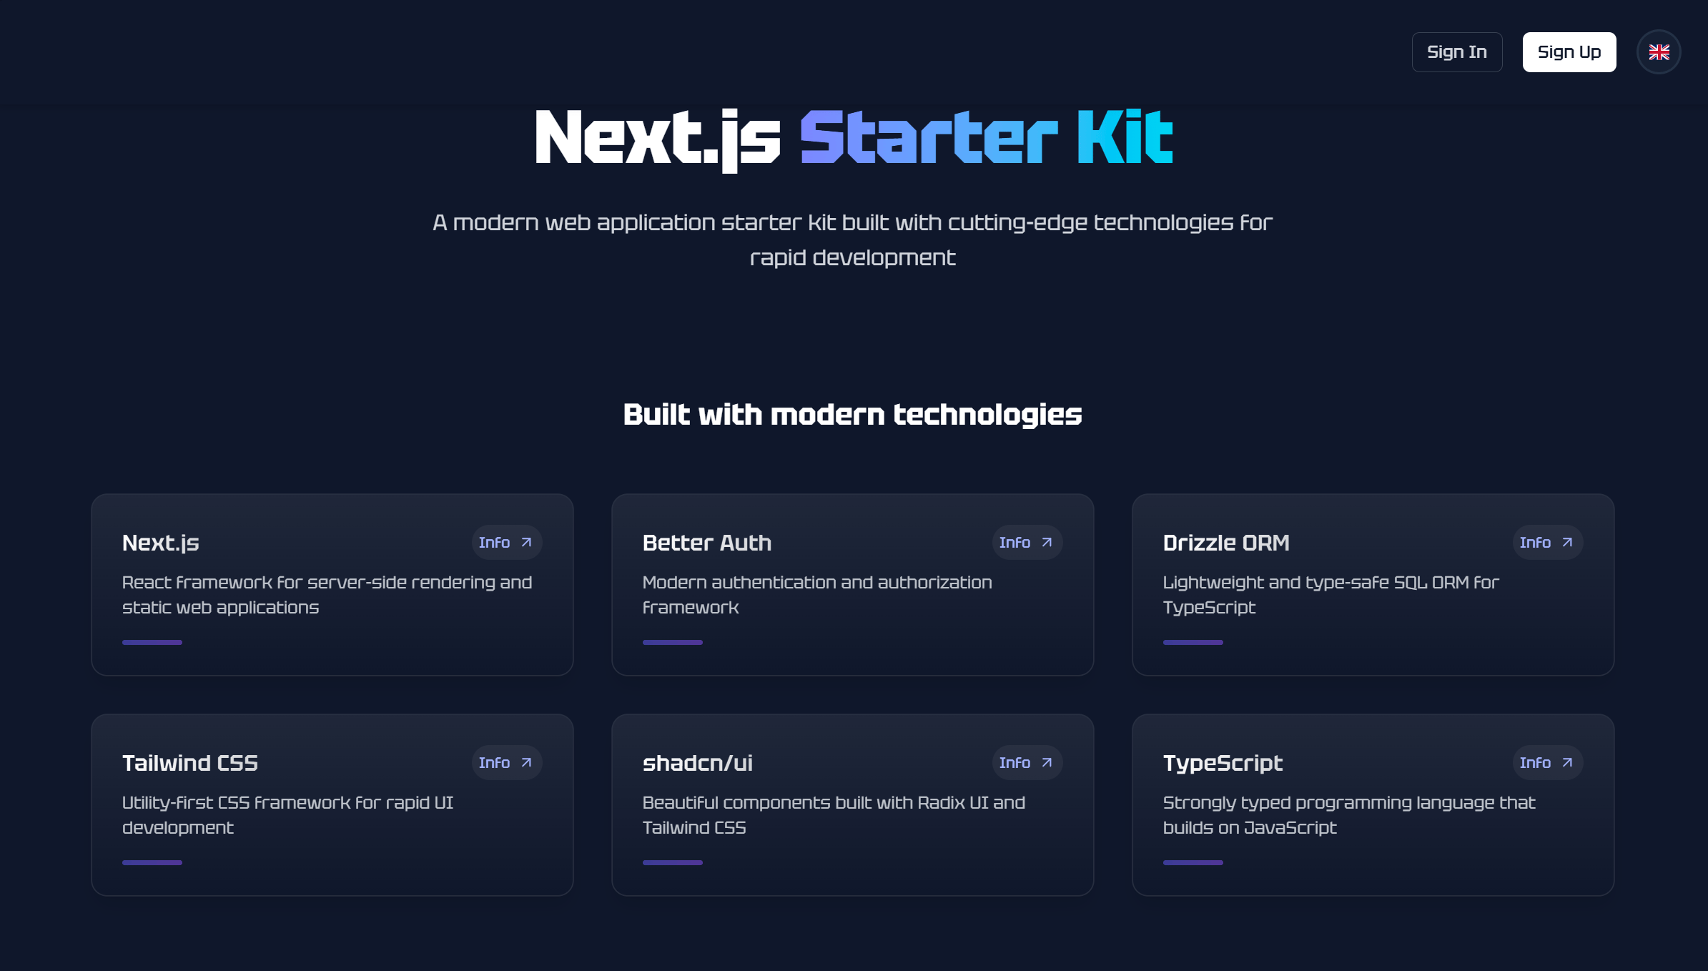Click the arrow icon on Drizzle ORM card
The height and width of the screenshot is (971, 1708).
point(1567,543)
